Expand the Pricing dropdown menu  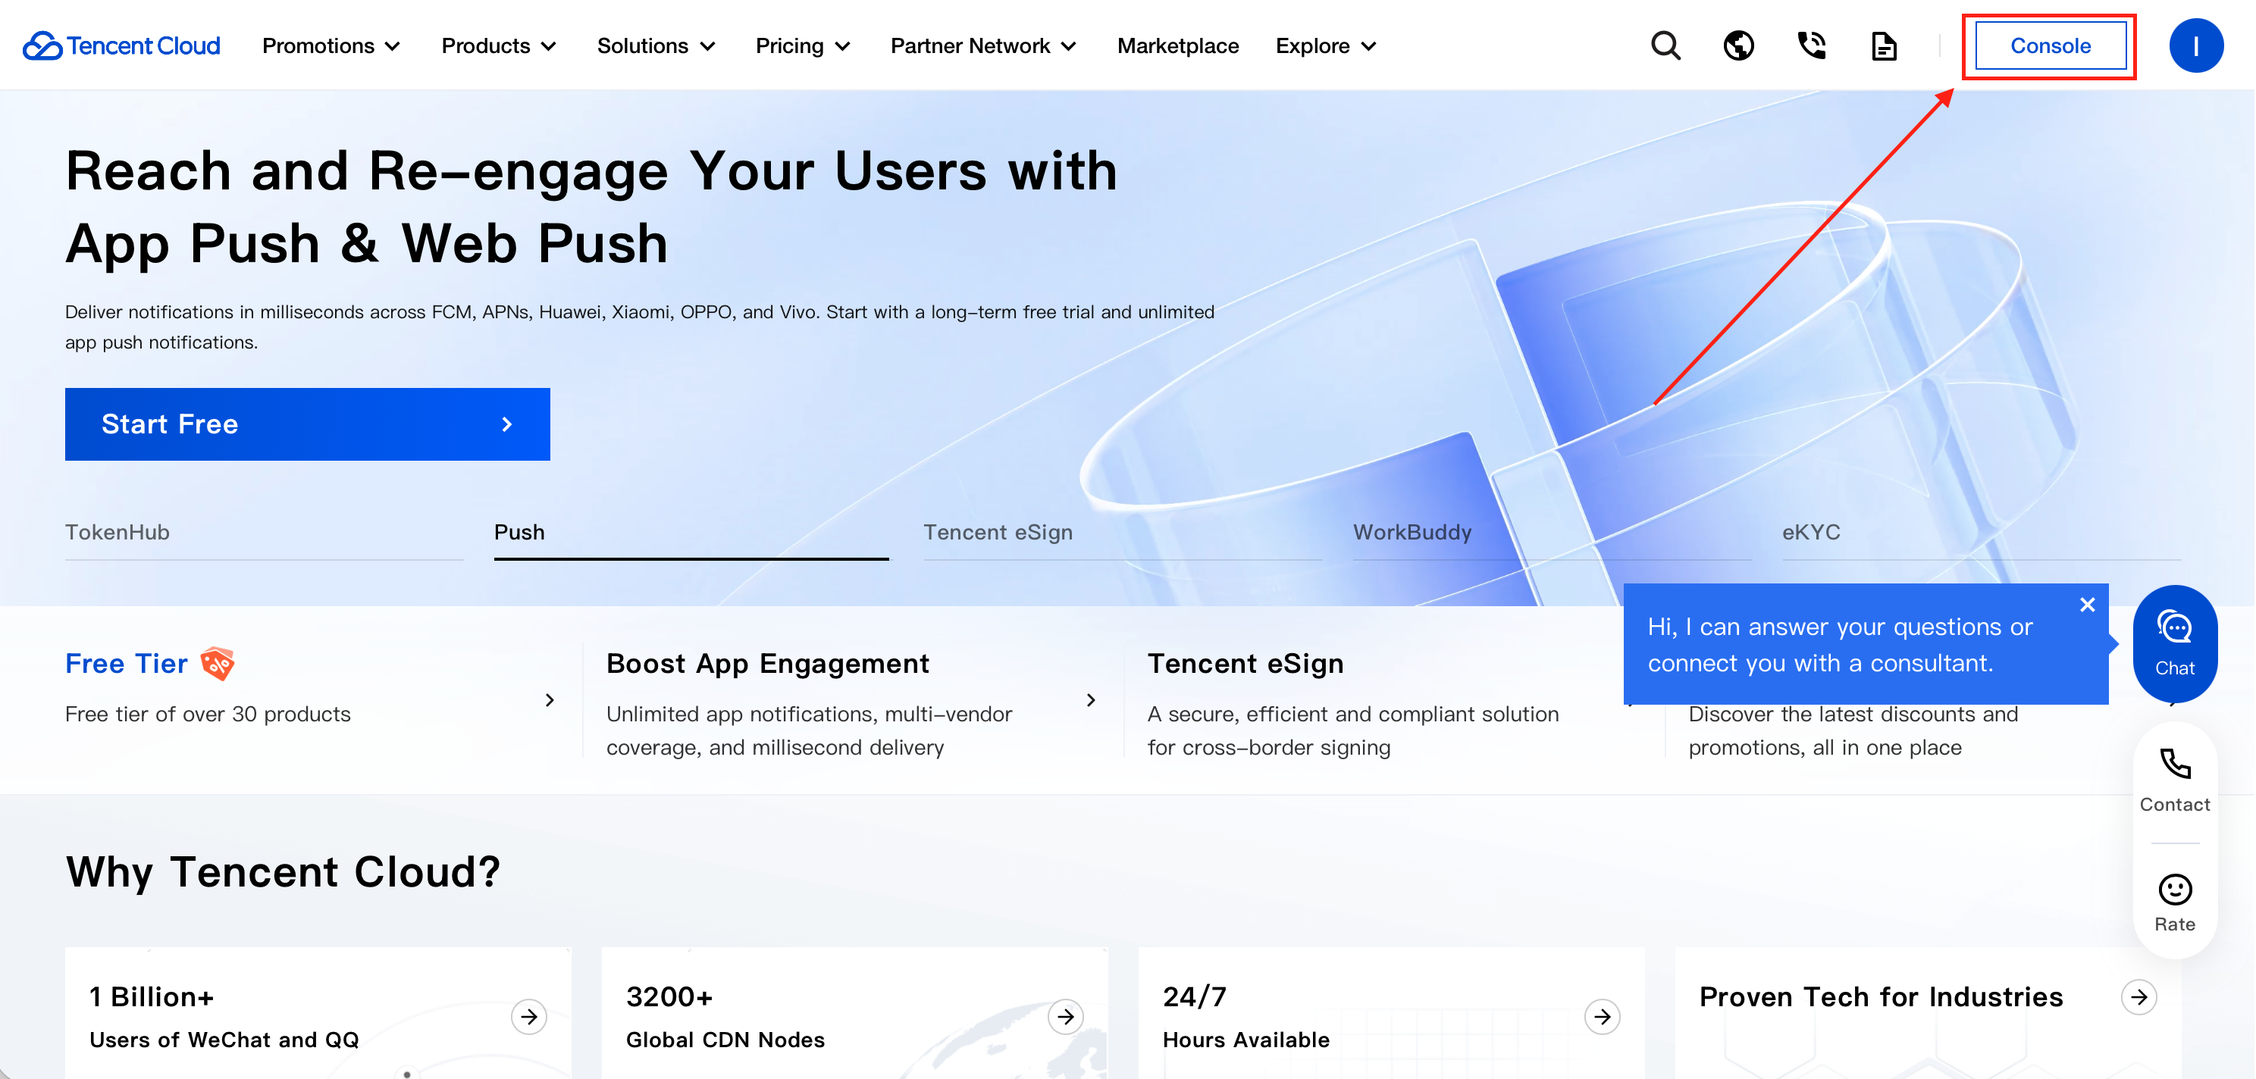[803, 45]
